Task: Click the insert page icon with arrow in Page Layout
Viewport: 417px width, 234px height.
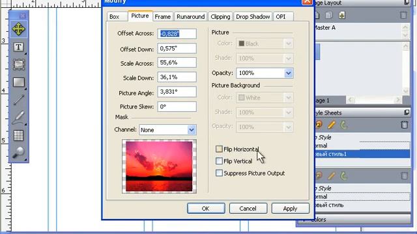Action: 342,15
